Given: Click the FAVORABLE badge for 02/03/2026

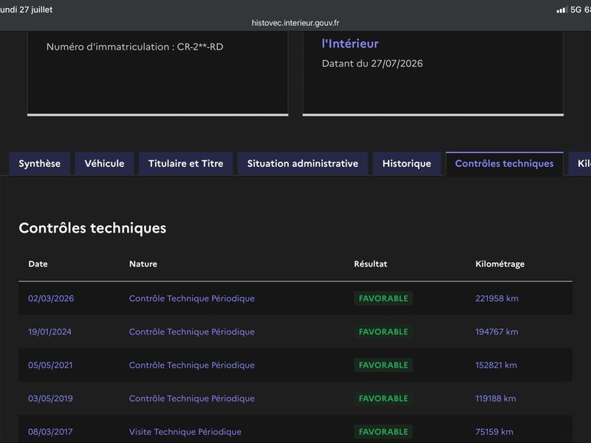Looking at the screenshot, I should pos(383,298).
